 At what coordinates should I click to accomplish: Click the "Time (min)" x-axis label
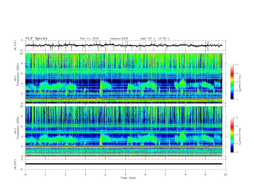[128, 178]
